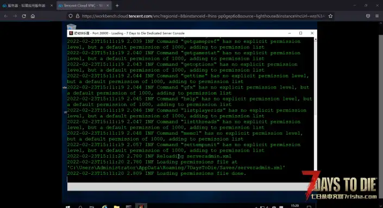383x208 pixels.
Task: Click the "gettime" command log line
Action: [x=188, y=79]
